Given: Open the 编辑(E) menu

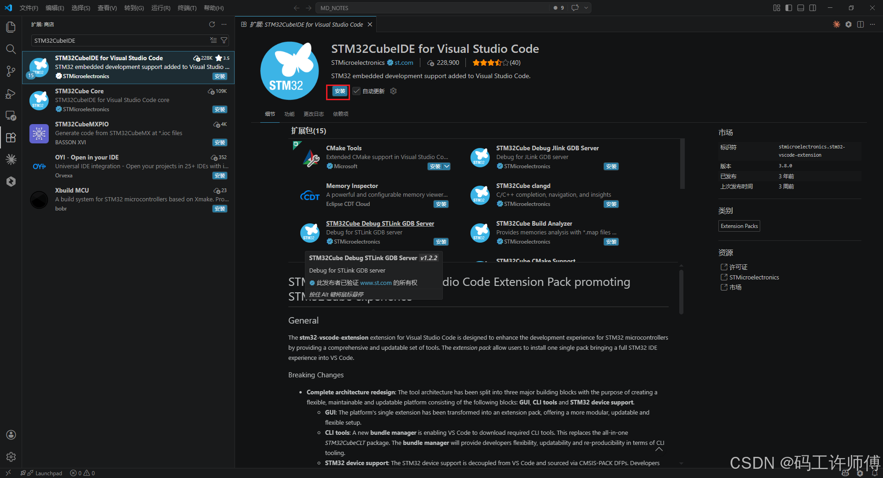Looking at the screenshot, I should (x=55, y=8).
